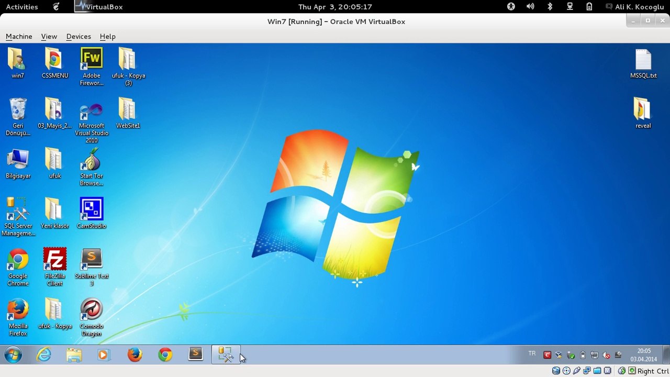Click the VirtualBox app menu in top bar

click(98, 7)
